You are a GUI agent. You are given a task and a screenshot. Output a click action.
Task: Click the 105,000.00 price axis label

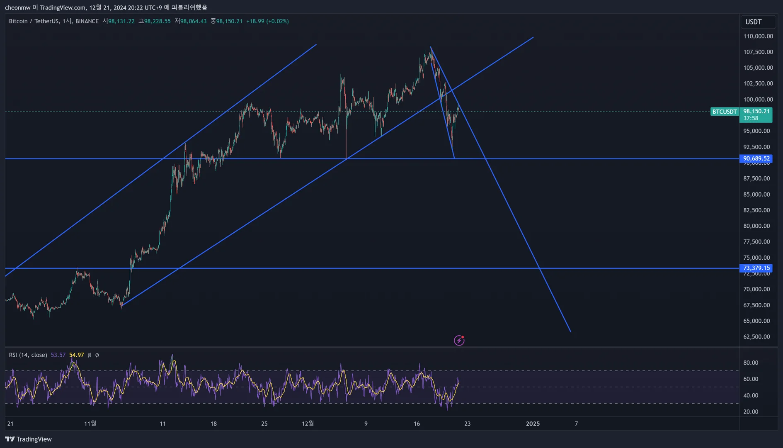[x=758, y=68]
